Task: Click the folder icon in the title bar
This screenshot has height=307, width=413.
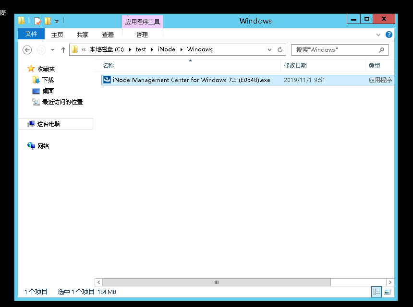Action: [21, 21]
